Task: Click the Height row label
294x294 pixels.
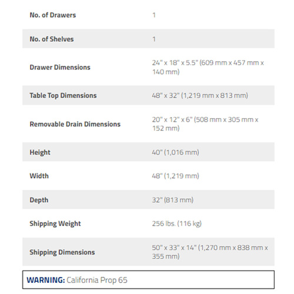Action: click(x=40, y=152)
